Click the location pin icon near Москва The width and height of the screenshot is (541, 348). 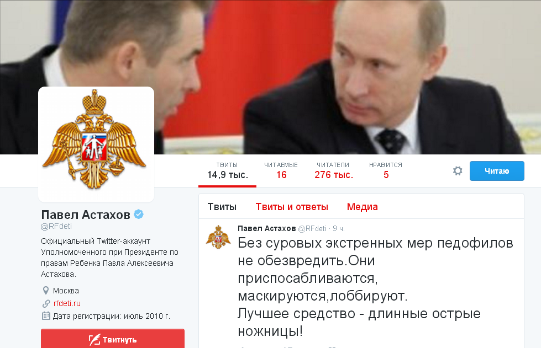point(45,291)
